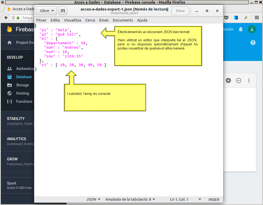Open the tab width dropdown in status bar
Viewport: 263px width, 205px height.
tap(130, 199)
